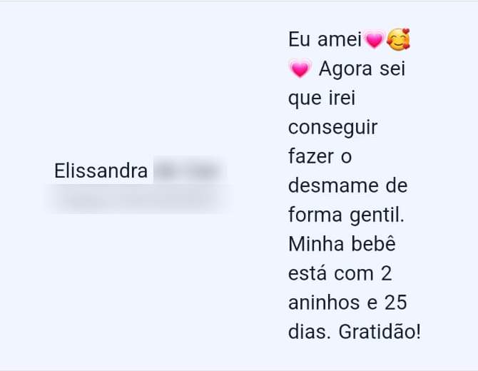Click the text "que irei"
The width and height of the screenshot is (478, 371).
tap(322, 98)
